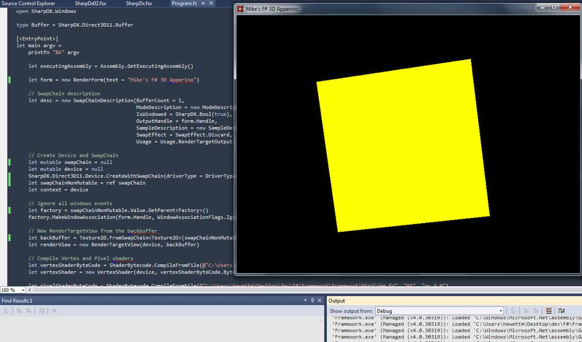
Task: Switch to the SharpDx.fsx tab
Action: (139, 3)
